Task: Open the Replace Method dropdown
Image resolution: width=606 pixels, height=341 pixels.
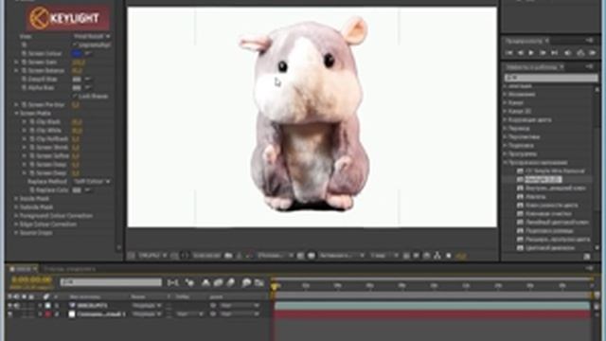Action: point(92,181)
